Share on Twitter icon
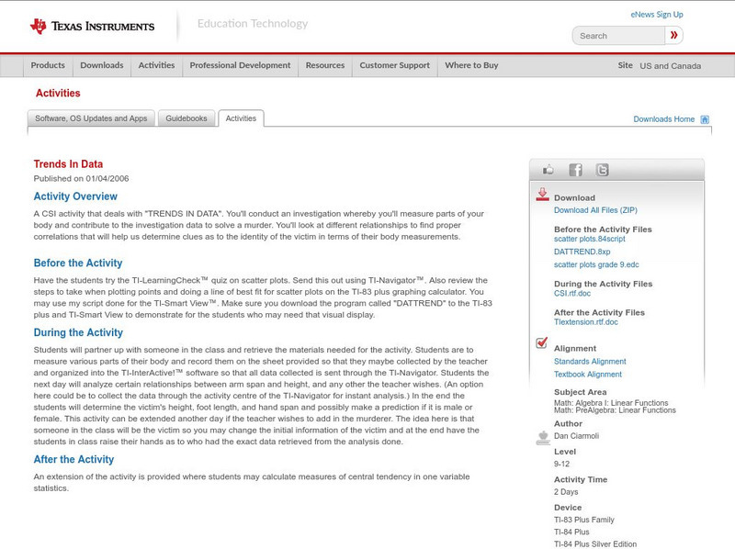735x549 pixels. (x=603, y=170)
